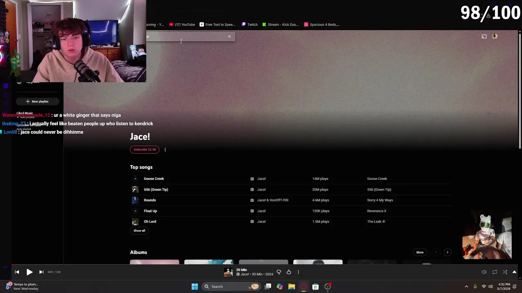Viewport: 522px width, 293px height.
Task: Play the 556 (Green Tip) thumbnail
Action: click(135, 190)
